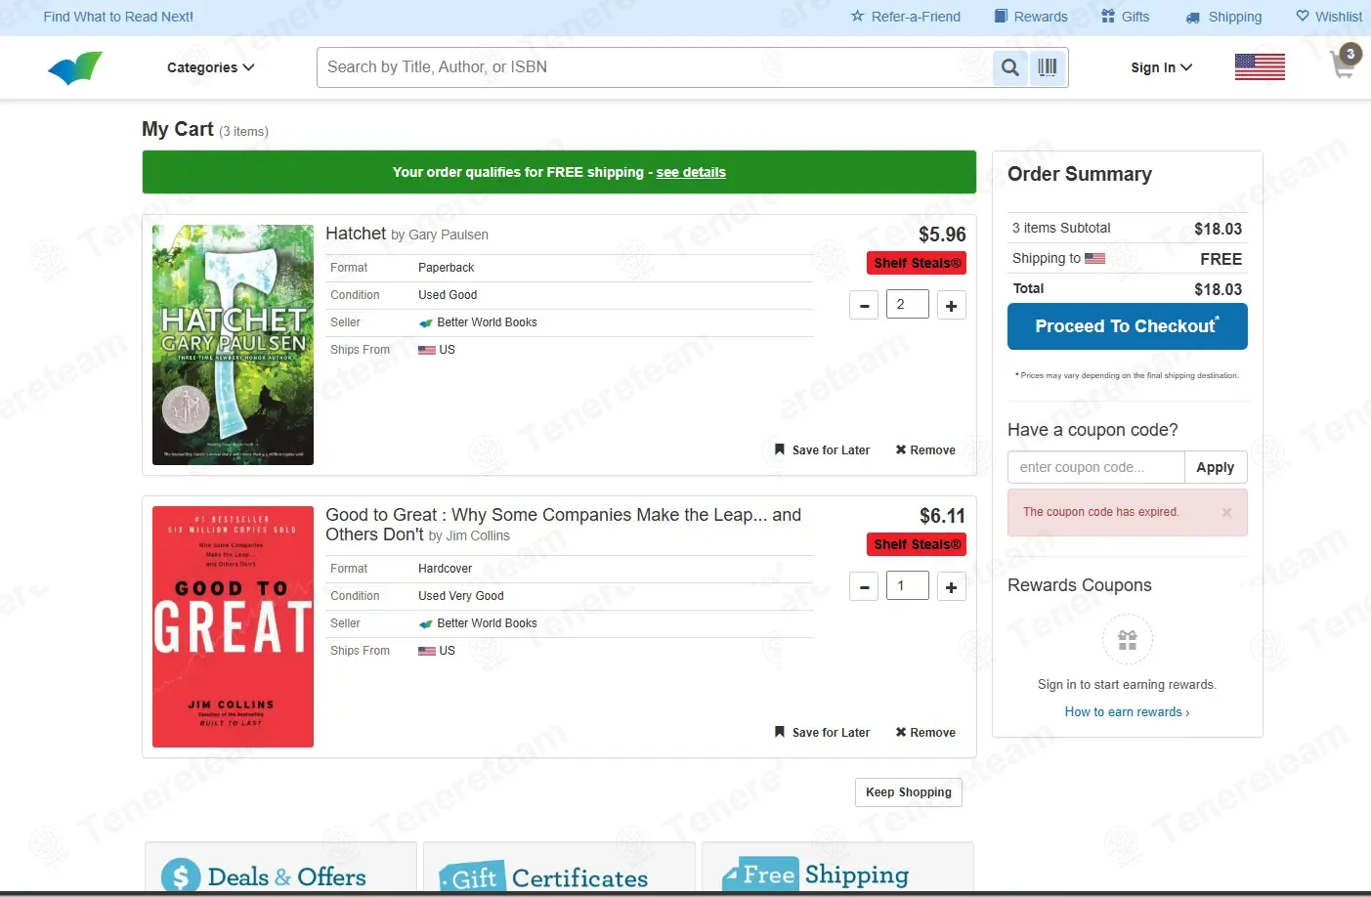Click the Good to Great quantity field

coord(908,586)
